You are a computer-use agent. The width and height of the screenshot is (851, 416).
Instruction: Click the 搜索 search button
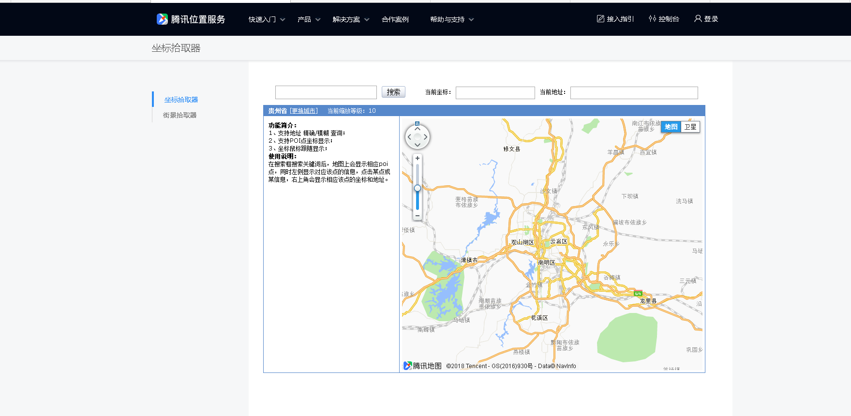tap(393, 92)
